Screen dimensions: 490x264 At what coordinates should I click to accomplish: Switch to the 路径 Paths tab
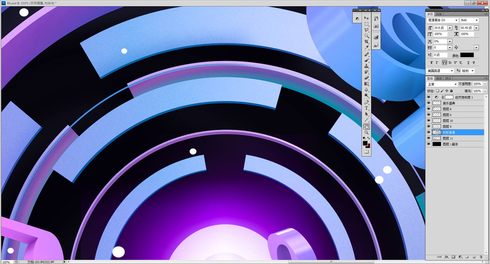point(448,78)
